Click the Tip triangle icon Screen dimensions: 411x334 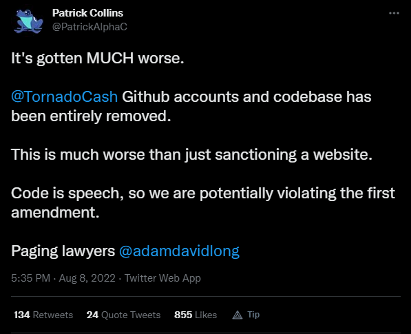238,315
